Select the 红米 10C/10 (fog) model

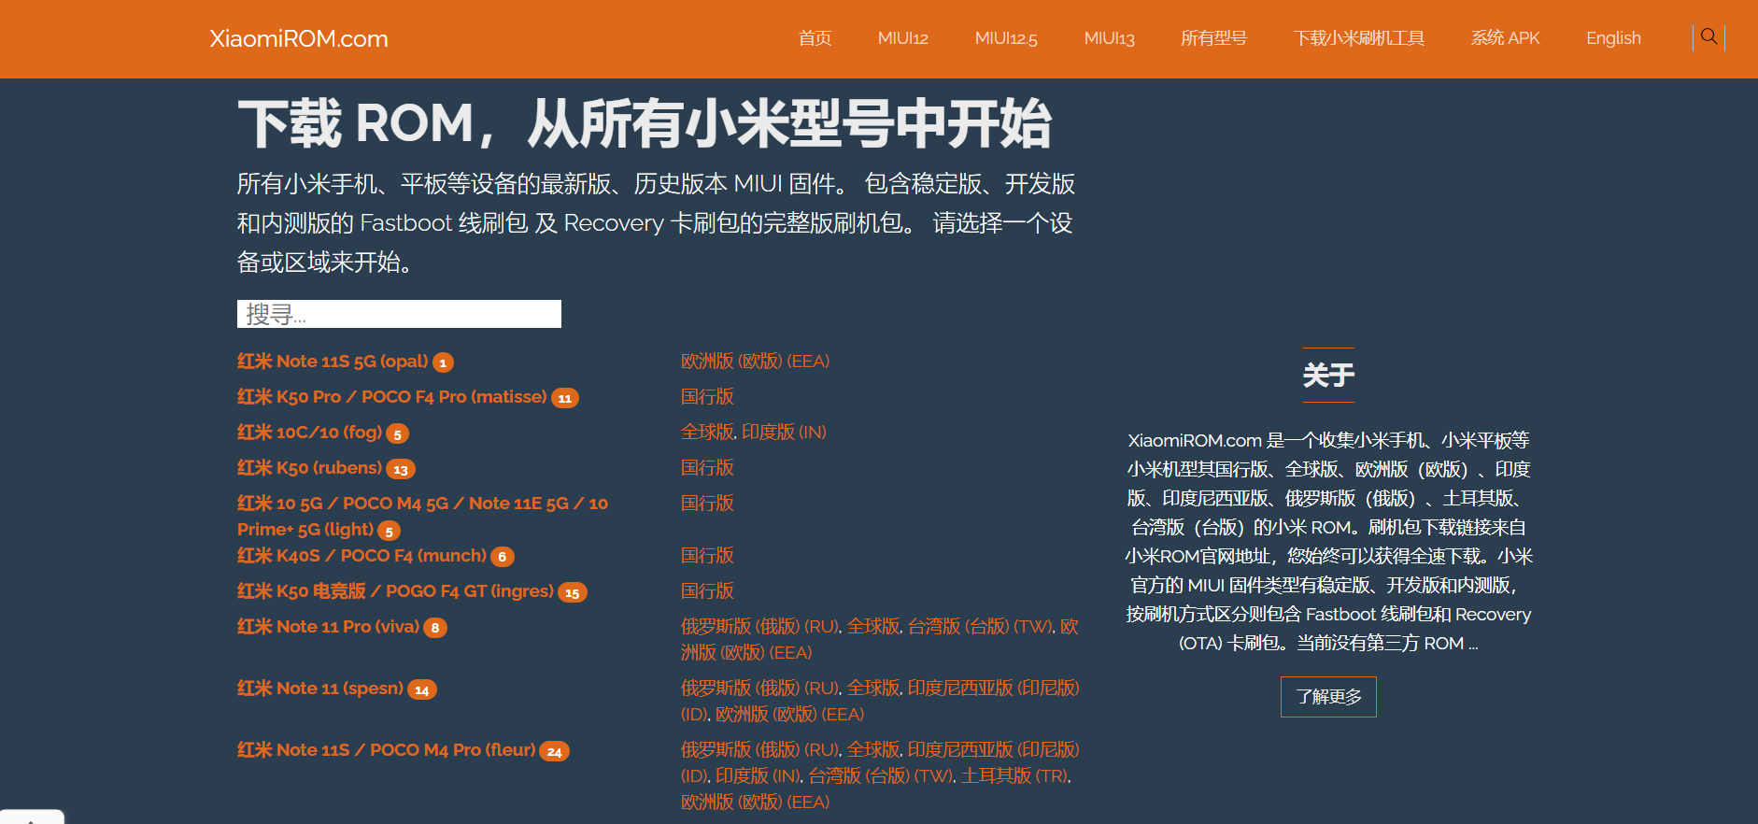point(309,433)
